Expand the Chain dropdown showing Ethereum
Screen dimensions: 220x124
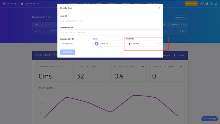pyautogui.click(x=109, y=44)
